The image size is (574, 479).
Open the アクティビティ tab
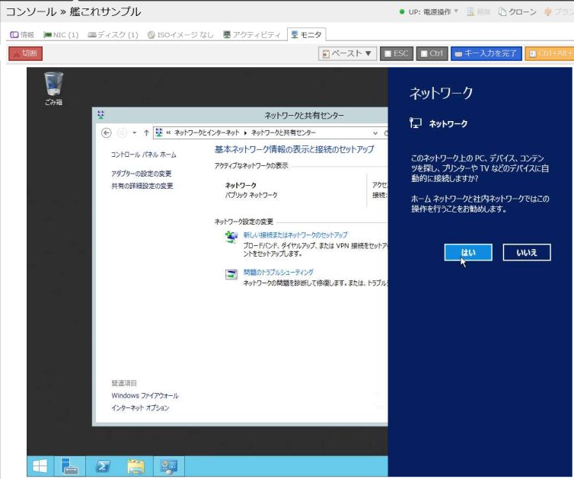point(252,35)
